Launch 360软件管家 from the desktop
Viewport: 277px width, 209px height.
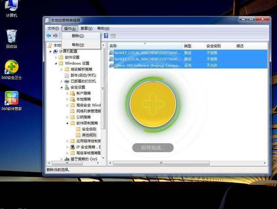point(12,100)
